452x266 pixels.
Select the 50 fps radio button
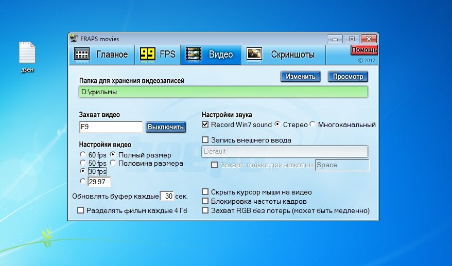click(83, 163)
